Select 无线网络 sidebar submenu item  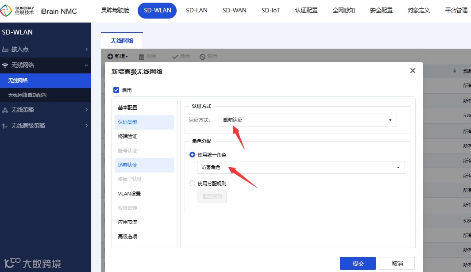coord(45,80)
